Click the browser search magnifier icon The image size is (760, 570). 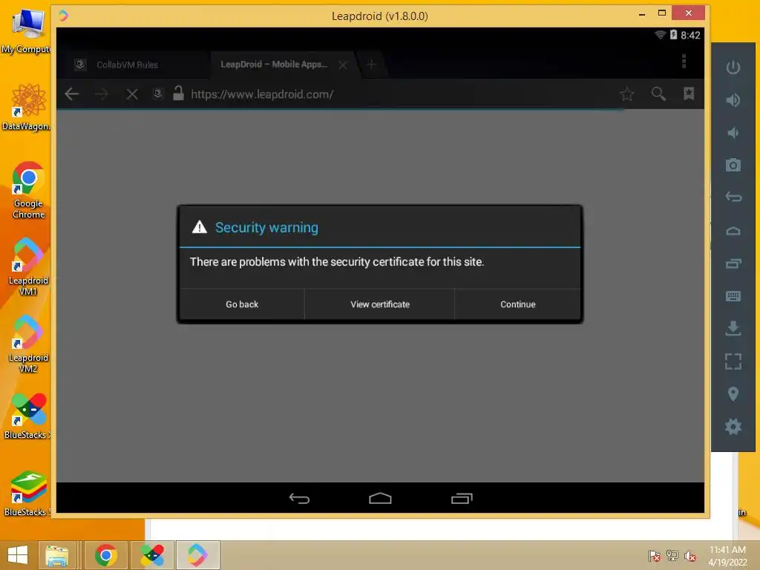(658, 94)
